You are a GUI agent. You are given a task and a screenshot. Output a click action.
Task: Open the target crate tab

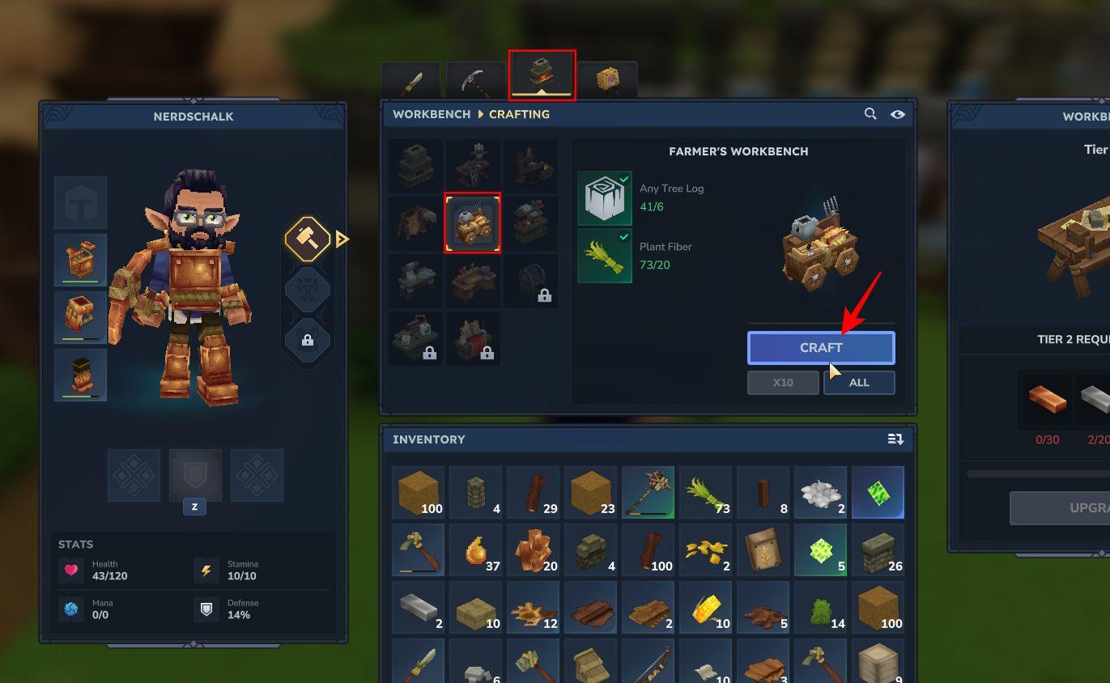(607, 81)
